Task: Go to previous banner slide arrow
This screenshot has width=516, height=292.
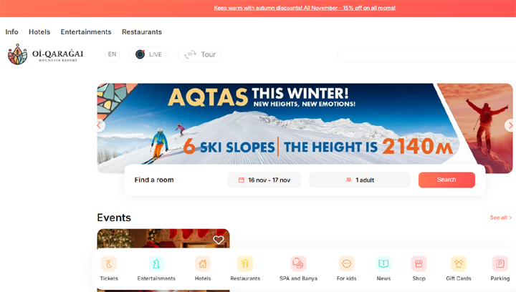Action: pyautogui.click(x=99, y=125)
